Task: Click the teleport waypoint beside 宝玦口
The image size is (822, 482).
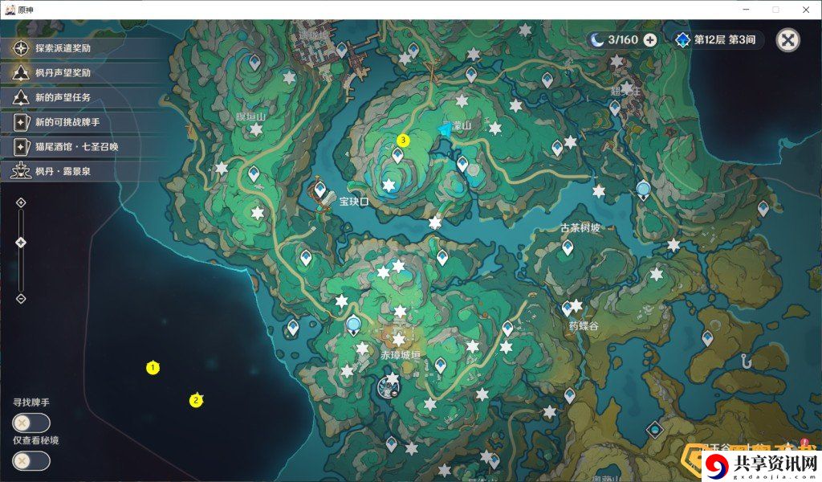Action: (319, 190)
